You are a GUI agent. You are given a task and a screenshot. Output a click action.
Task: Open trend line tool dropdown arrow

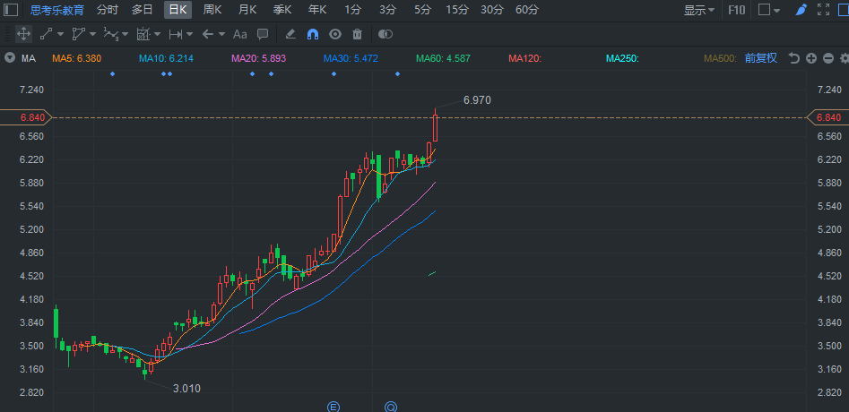click(60, 35)
